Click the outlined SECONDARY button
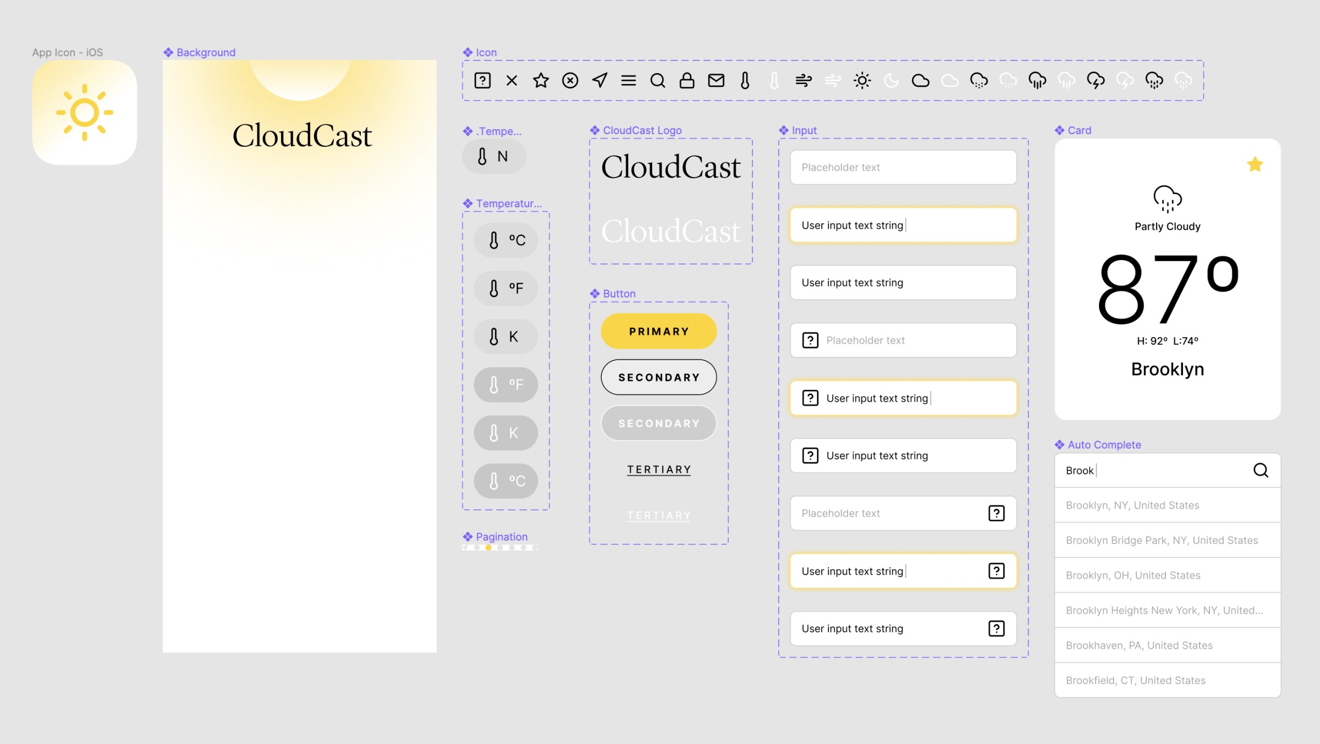Screen dimensions: 1320x744 pyautogui.click(x=659, y=377)
